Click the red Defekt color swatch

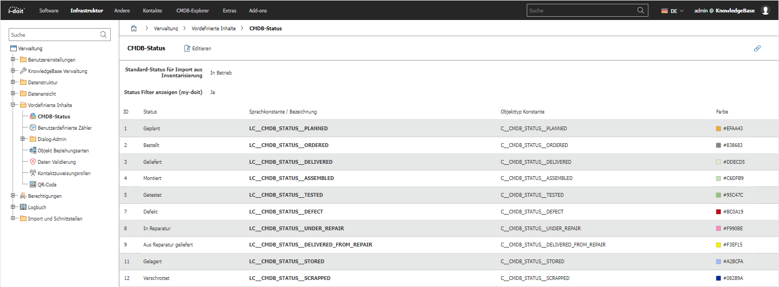[718, 211]
